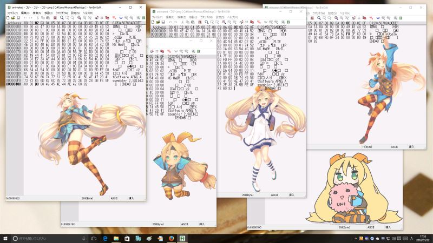Click Search magnifier in middle FavBinEdit toolbar
Viewport: 433px width, 243px height.
[x=207, y=22]
